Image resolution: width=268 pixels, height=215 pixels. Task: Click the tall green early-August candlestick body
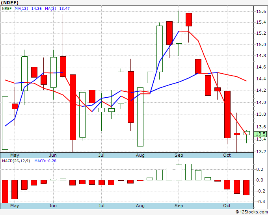click(x=140, y=117)
